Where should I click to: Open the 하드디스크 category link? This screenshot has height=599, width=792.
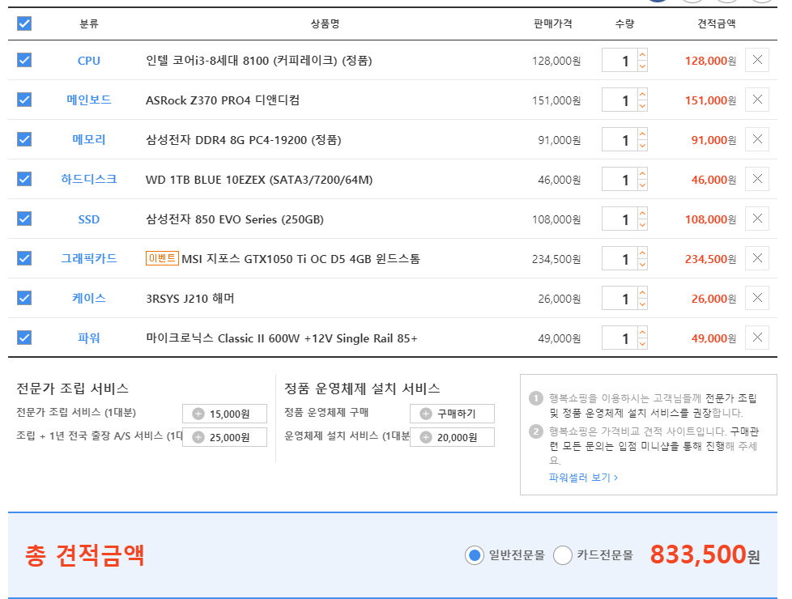pyautogui.click(x=89, y=179)
